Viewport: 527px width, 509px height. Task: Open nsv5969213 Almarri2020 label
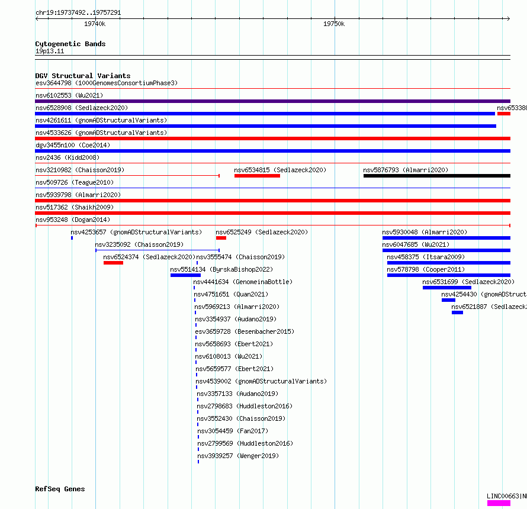[x=237, y=307]
